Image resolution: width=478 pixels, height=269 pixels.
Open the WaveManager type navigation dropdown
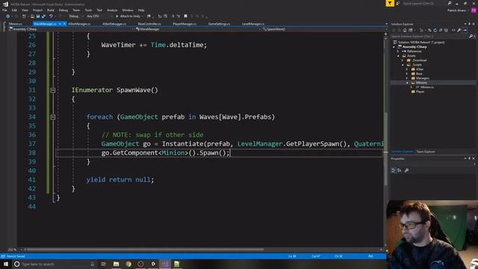(198, 29)
